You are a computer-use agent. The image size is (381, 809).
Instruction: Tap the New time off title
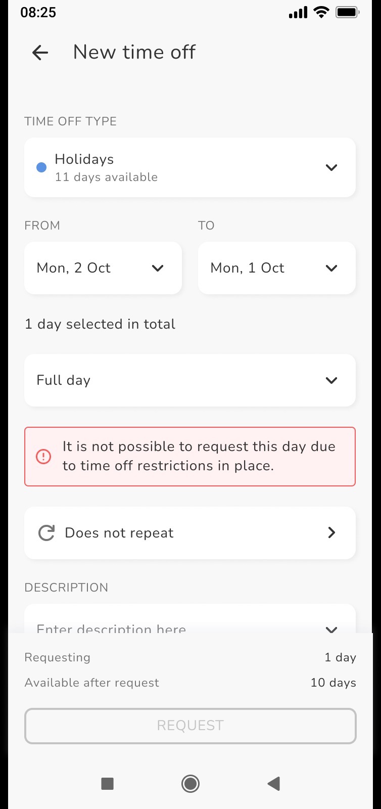pyautogui.click(x=134, y=52)
